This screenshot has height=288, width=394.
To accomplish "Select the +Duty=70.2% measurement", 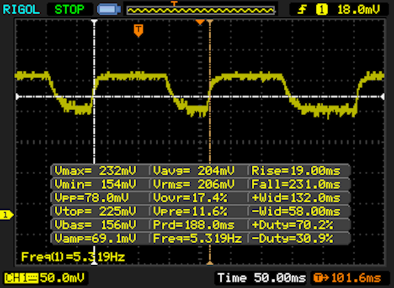I will [x=299, y=224].
